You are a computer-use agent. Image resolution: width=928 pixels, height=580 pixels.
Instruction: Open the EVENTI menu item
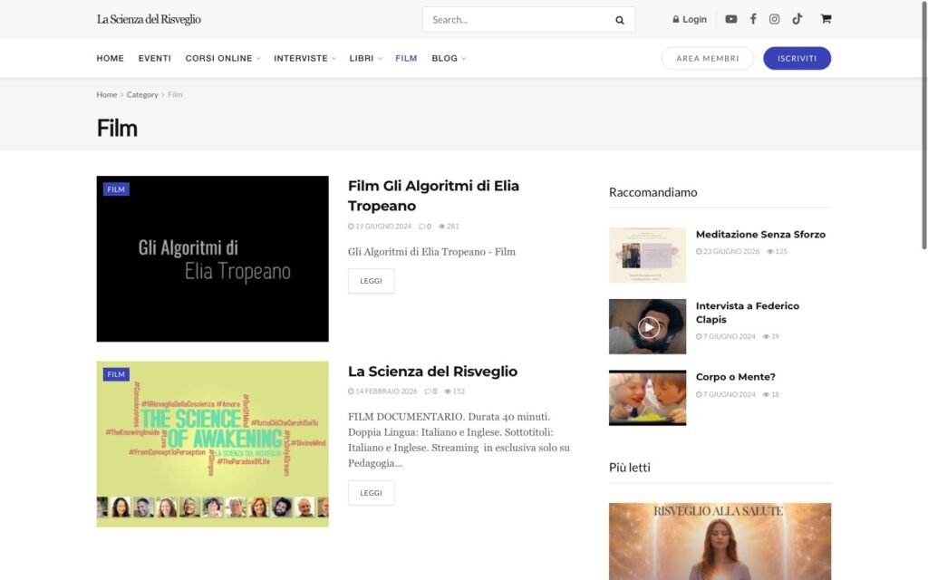(154, 58)
